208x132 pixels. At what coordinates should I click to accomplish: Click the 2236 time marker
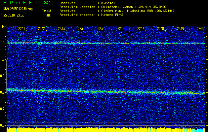coord(121,29)
